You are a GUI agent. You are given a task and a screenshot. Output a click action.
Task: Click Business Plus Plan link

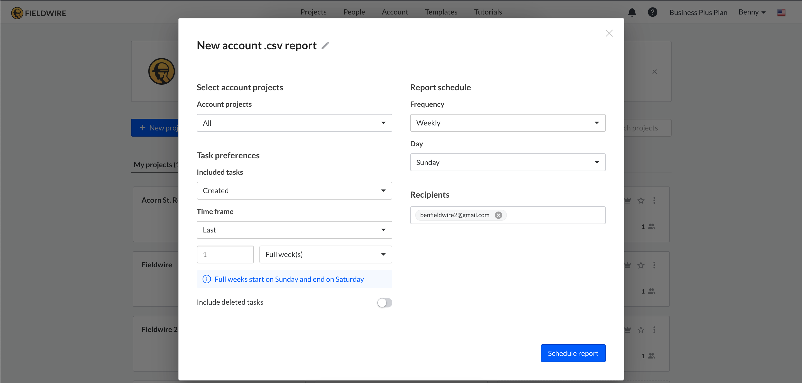pyautogui.click(x=698, y=13)
